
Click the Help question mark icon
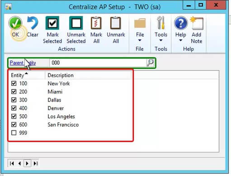[181, 23]
